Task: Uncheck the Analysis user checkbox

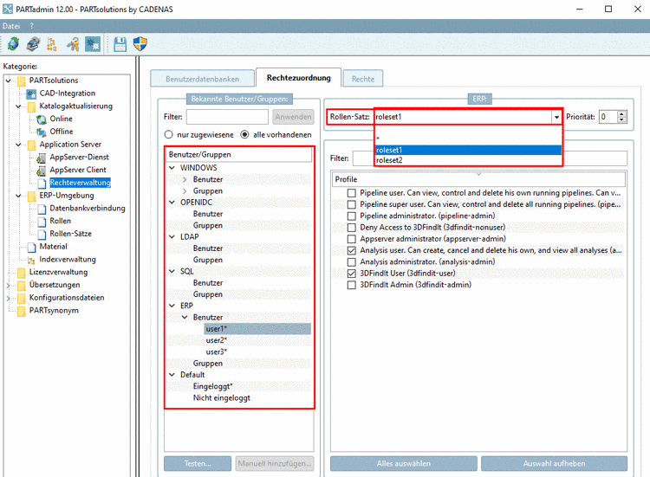Action: (x=352, y=250)
